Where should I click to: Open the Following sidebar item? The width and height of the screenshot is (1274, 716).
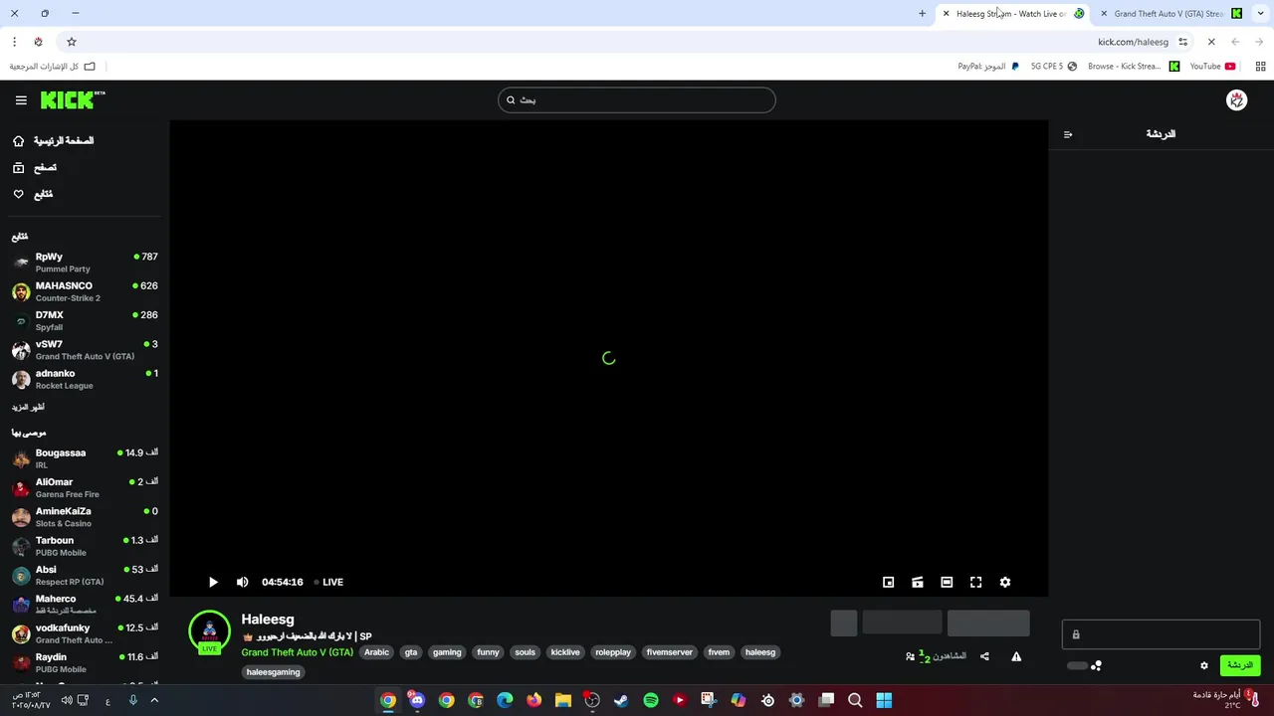[x=33, y=195]
